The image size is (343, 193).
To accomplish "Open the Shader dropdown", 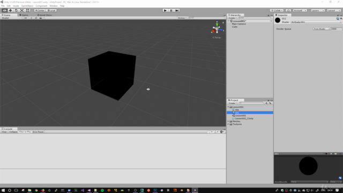I will point(316,22).
